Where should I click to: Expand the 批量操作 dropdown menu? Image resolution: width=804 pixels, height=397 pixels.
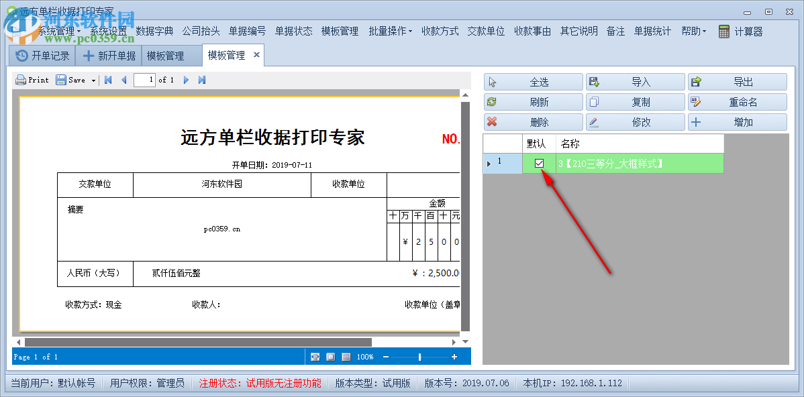[390, 30]
